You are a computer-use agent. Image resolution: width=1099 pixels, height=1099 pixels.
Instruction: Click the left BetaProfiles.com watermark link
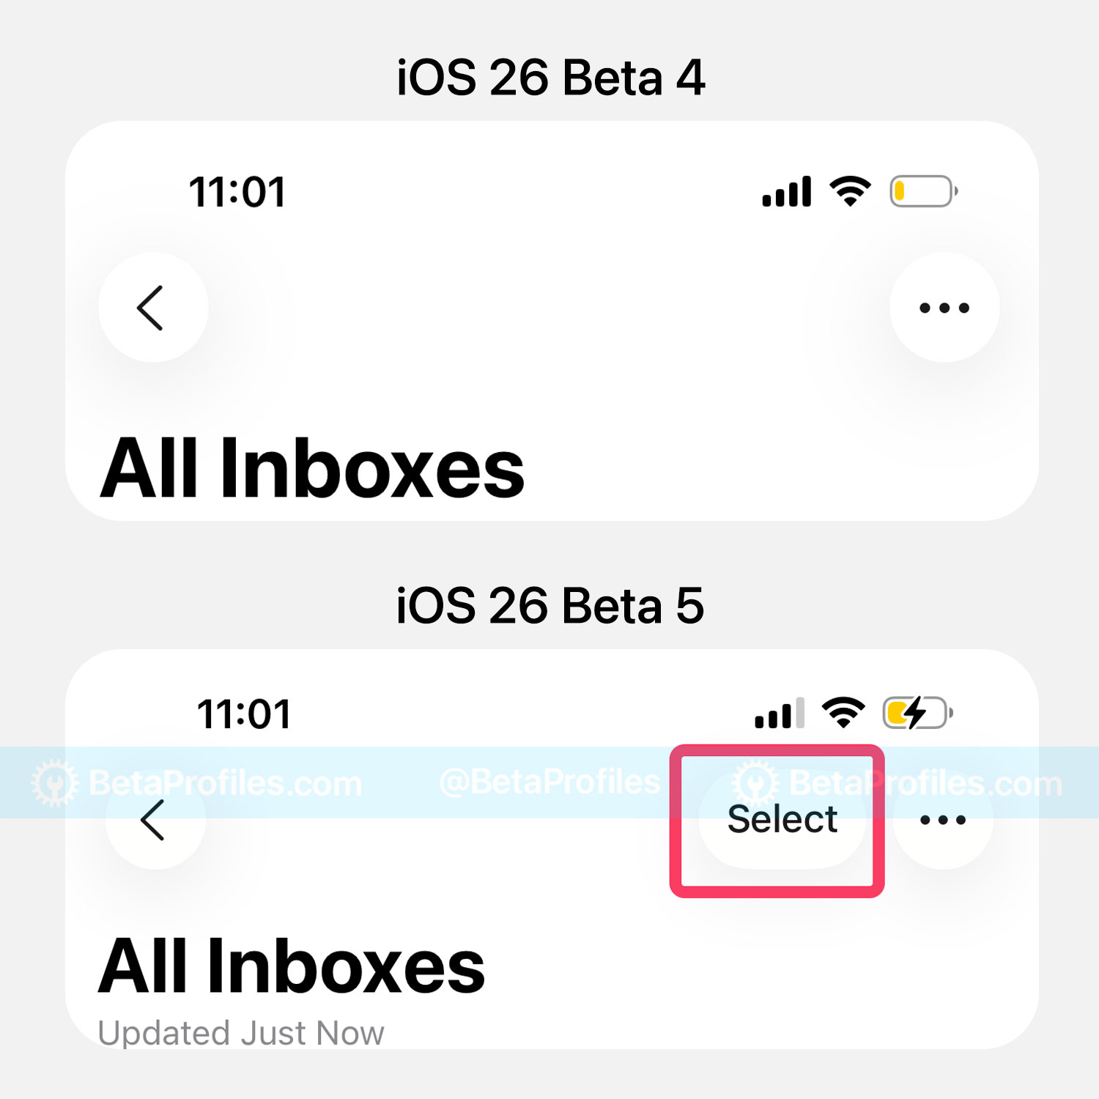click(197, 783)
